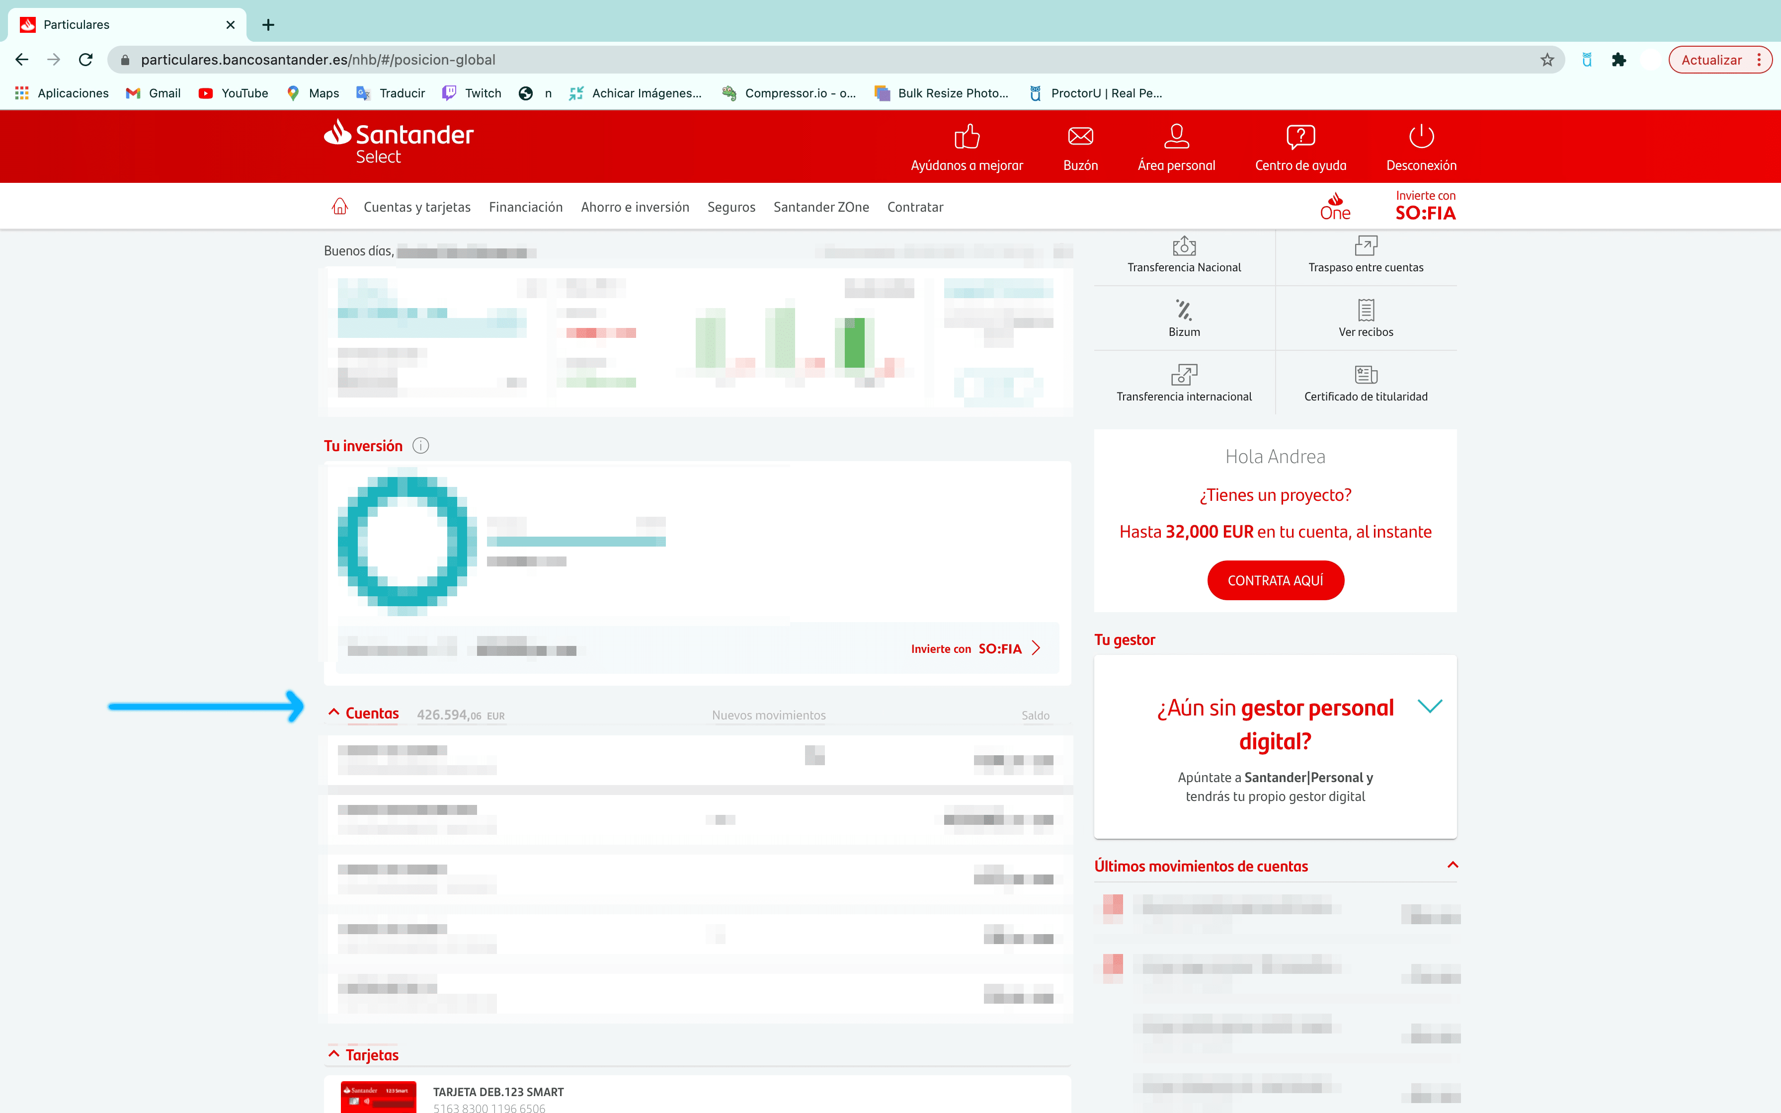Image resolution: width=1781 pixels, height=1113 pixels.
Task: Open Maps bookmark
Action: pyautogui.click(x=314, y=93)
